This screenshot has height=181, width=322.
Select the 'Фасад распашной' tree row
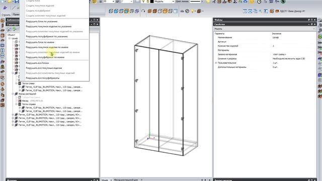tap(27, 94)
